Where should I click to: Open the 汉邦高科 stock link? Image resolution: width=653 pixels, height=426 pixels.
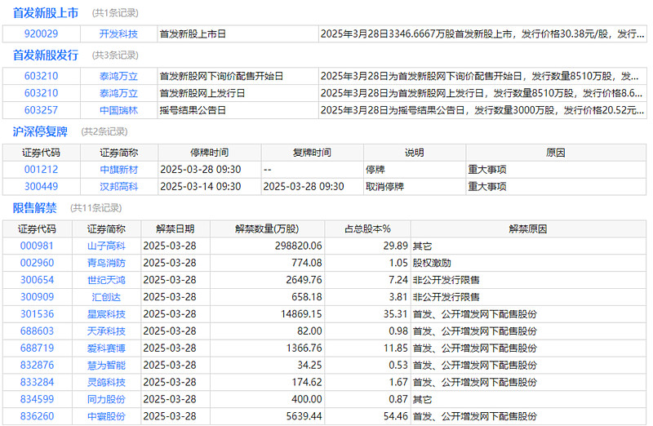coord(118,187)
